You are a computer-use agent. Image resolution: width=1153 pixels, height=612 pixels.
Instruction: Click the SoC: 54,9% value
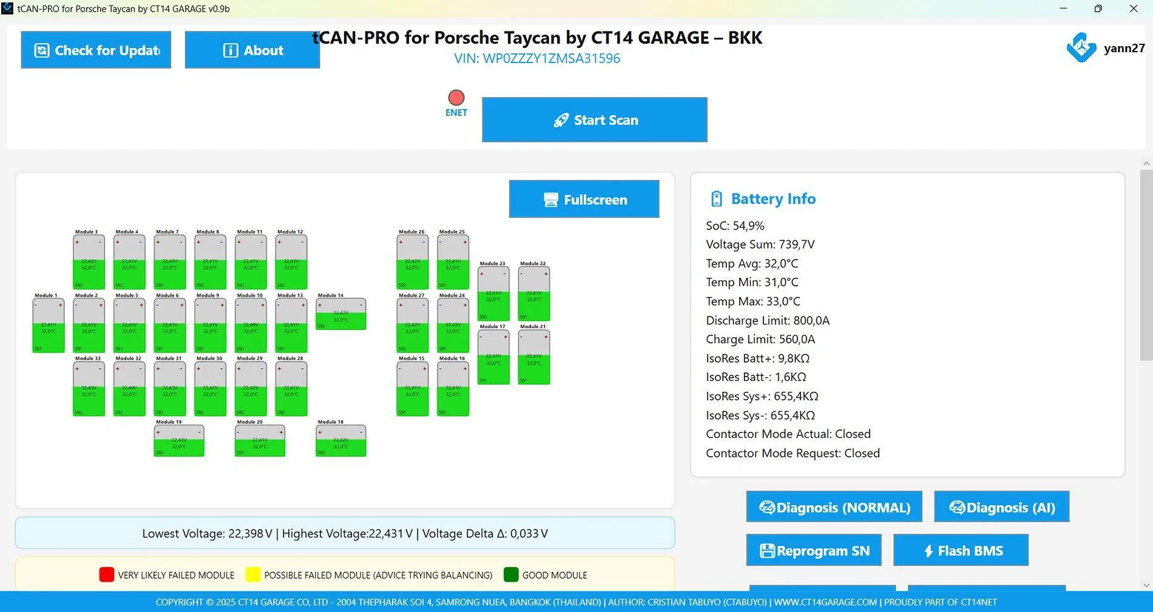click(x=735, y=226)
